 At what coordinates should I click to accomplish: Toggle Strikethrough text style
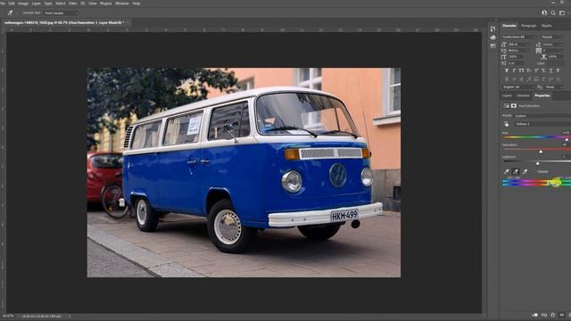[558, 70]
